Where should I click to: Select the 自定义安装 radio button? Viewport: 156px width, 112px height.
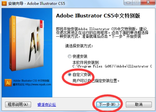[69, 74]
